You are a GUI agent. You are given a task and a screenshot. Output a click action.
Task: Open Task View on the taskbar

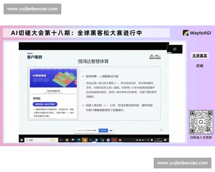click(61, 140)
